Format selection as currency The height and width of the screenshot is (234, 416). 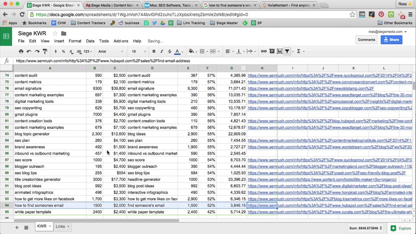tap(56, 51)
